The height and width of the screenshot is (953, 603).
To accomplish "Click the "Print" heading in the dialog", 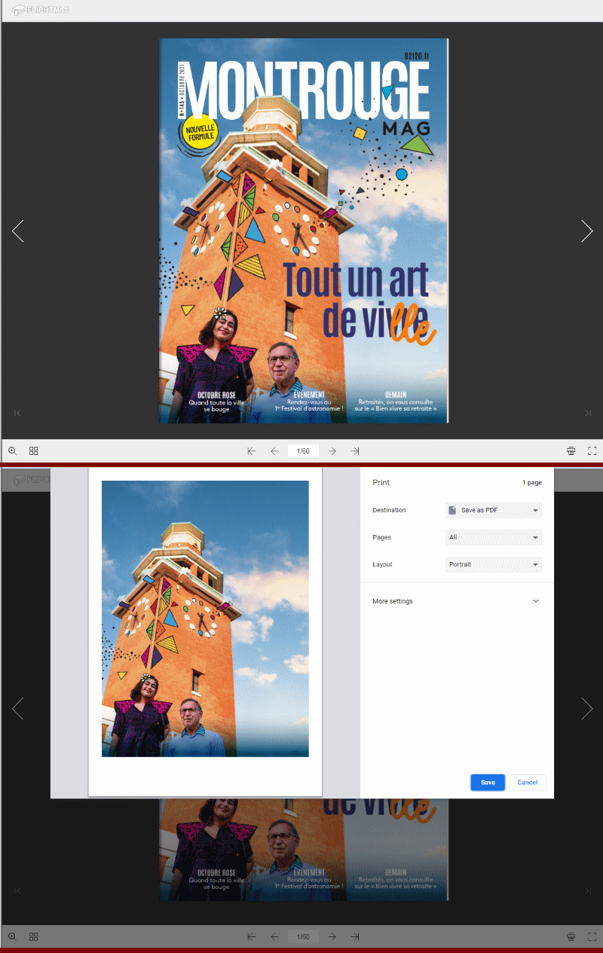I will tap(381, 482).
